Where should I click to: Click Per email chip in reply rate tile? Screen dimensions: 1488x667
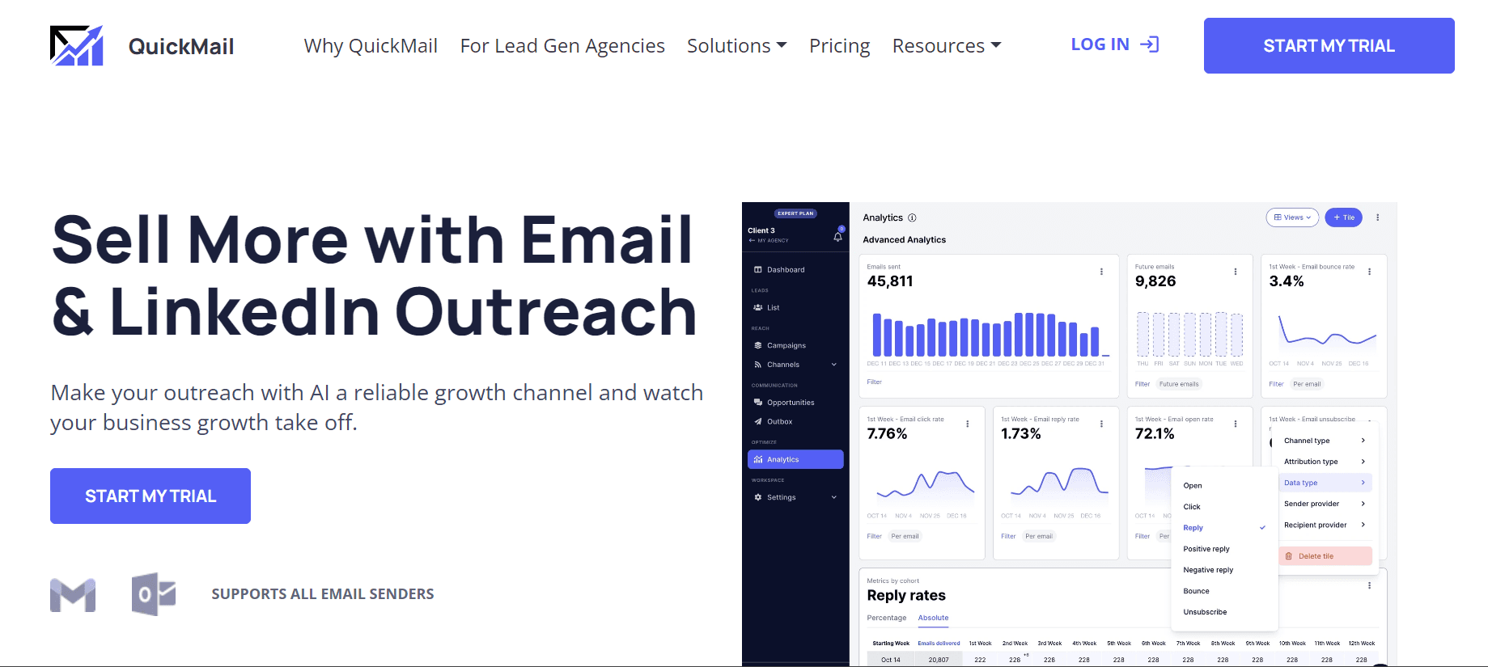[1039, 536]
